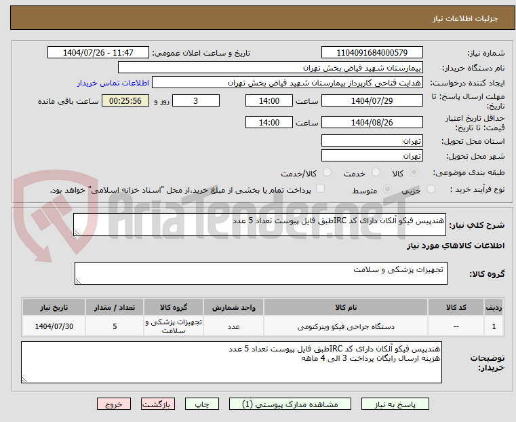
Task: Click the شرح کلی نیاز text area
Action: pyautogui.click(x=259, y=225)
